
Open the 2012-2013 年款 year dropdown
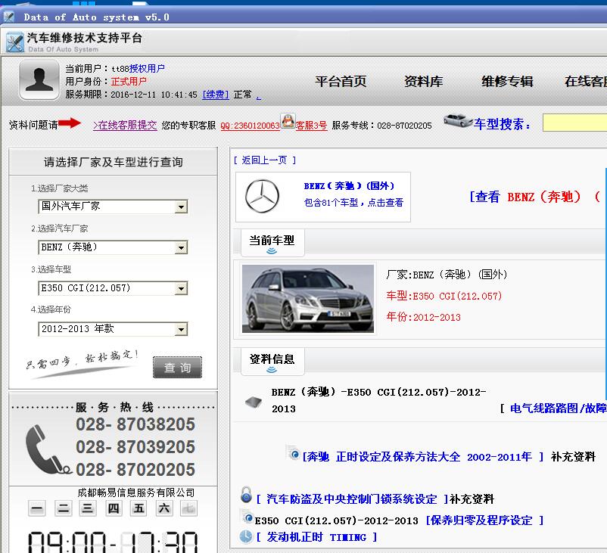click(x=181, y=329)
